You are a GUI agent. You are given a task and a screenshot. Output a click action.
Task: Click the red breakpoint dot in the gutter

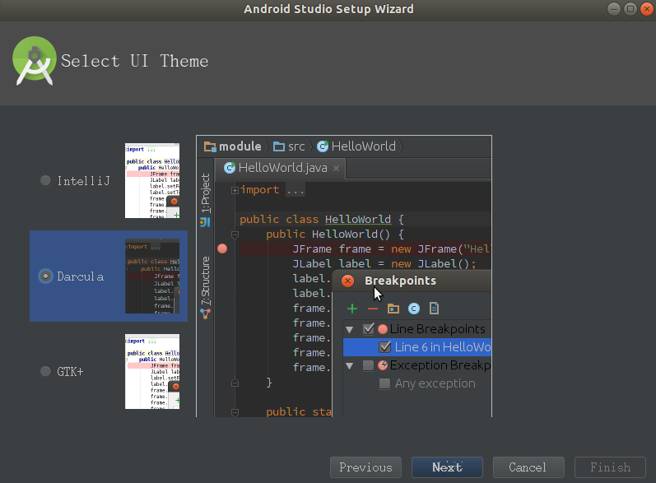tap(222, 248)
